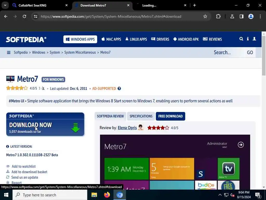Open the Linux Apps section
The image size is (266, 200).
point(136,39)
